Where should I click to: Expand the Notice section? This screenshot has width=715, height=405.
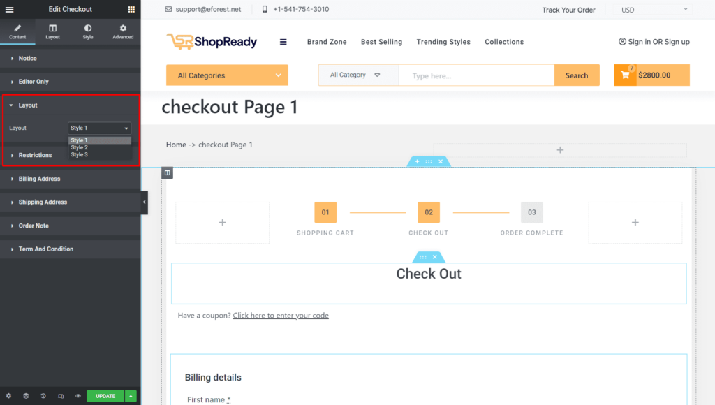(71, 59)
